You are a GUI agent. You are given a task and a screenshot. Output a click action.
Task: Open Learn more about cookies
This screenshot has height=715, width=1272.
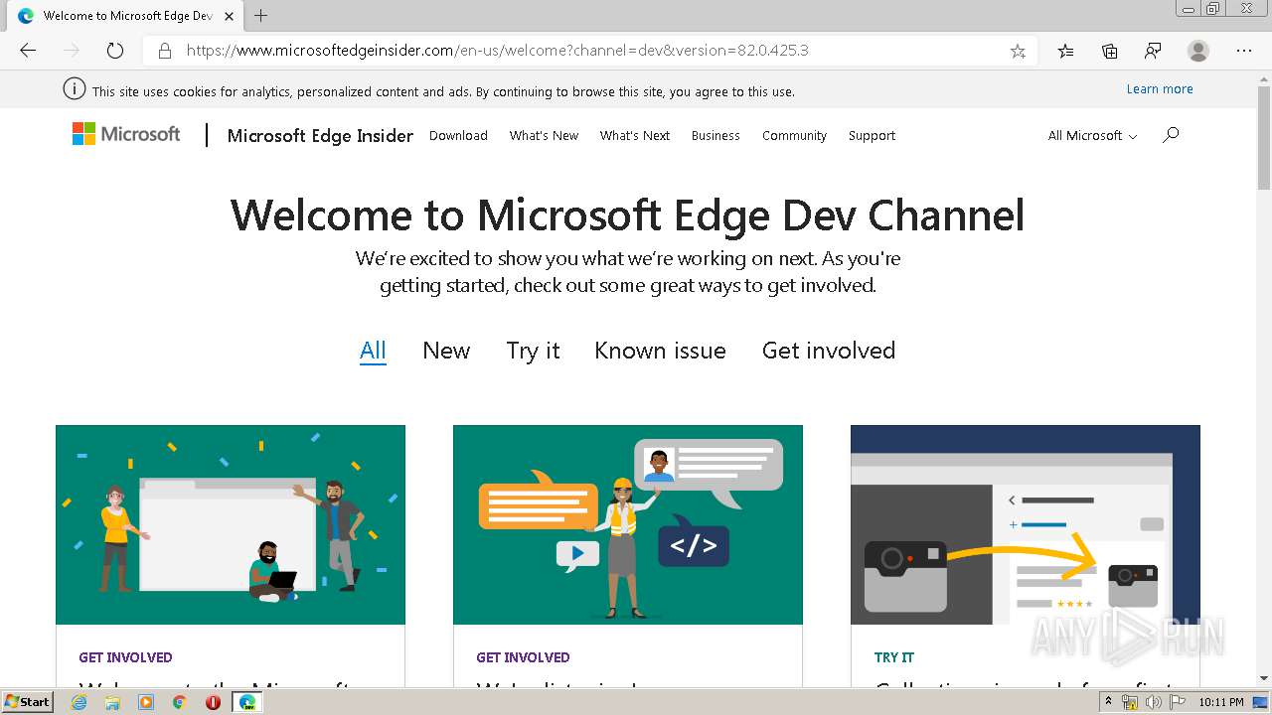pos(1160,89)
